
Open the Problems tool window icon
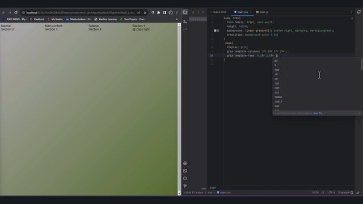coord(185,178)
